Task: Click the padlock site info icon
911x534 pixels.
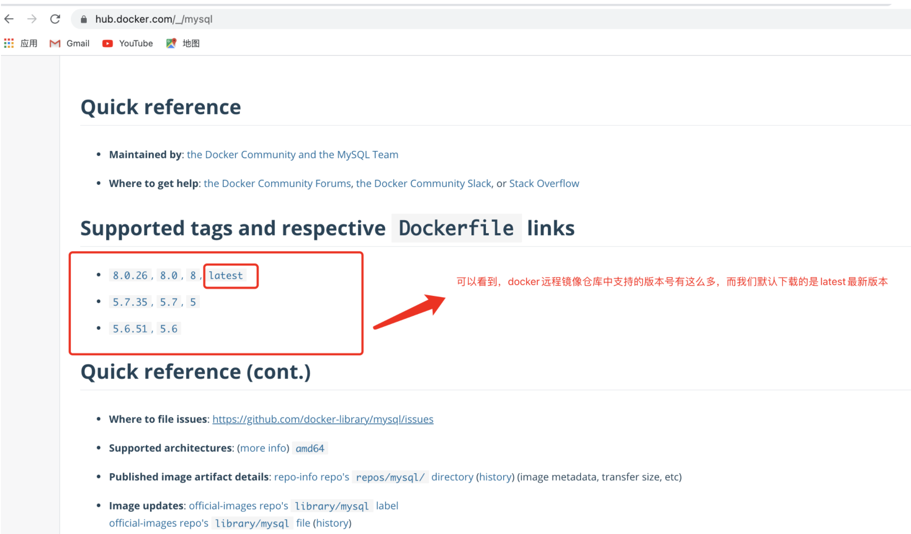Action: click(x=84, y=19)
